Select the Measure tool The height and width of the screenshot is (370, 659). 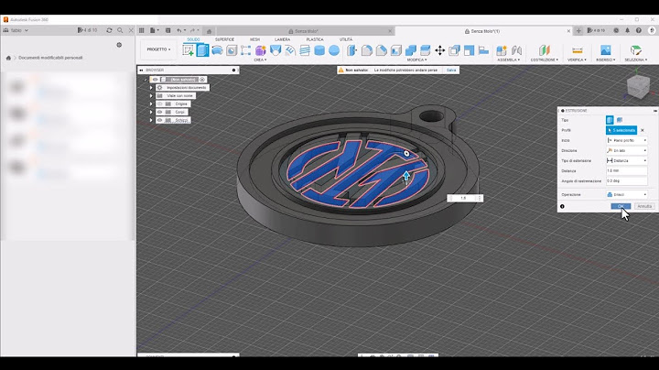tap(577, 50)
